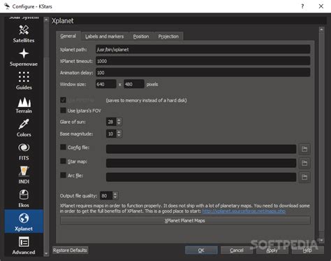Viewport: 331px width, 261px height.
Task: Toggle the saves to memory checkbox
Action: [63, 100]
